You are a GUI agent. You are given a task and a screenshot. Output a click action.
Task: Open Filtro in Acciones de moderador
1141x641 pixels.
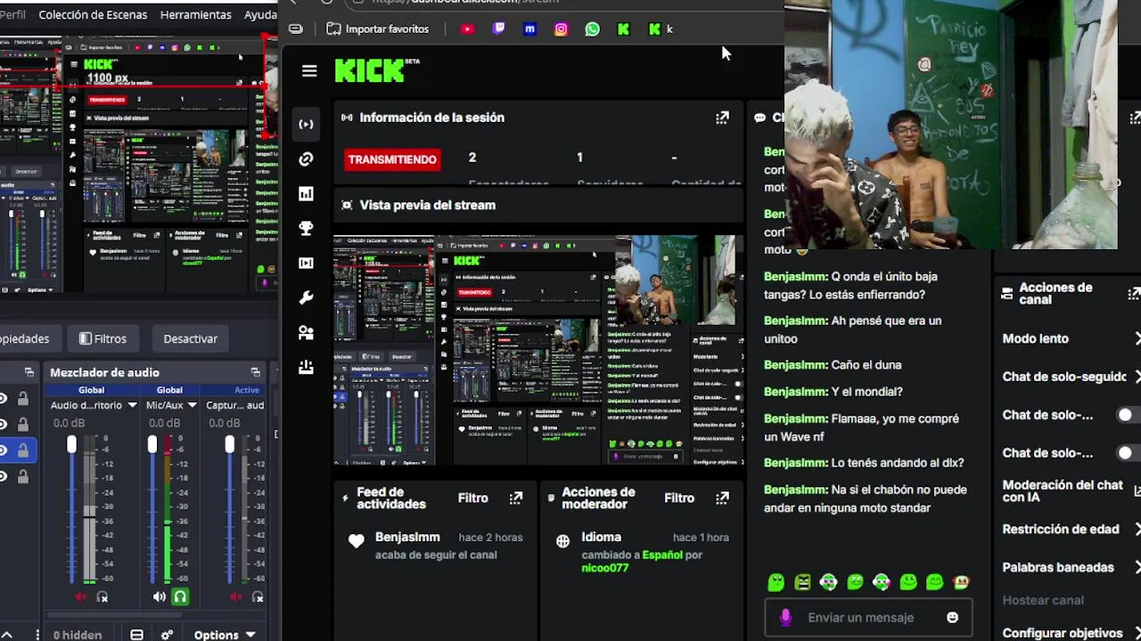click(678, 499)
